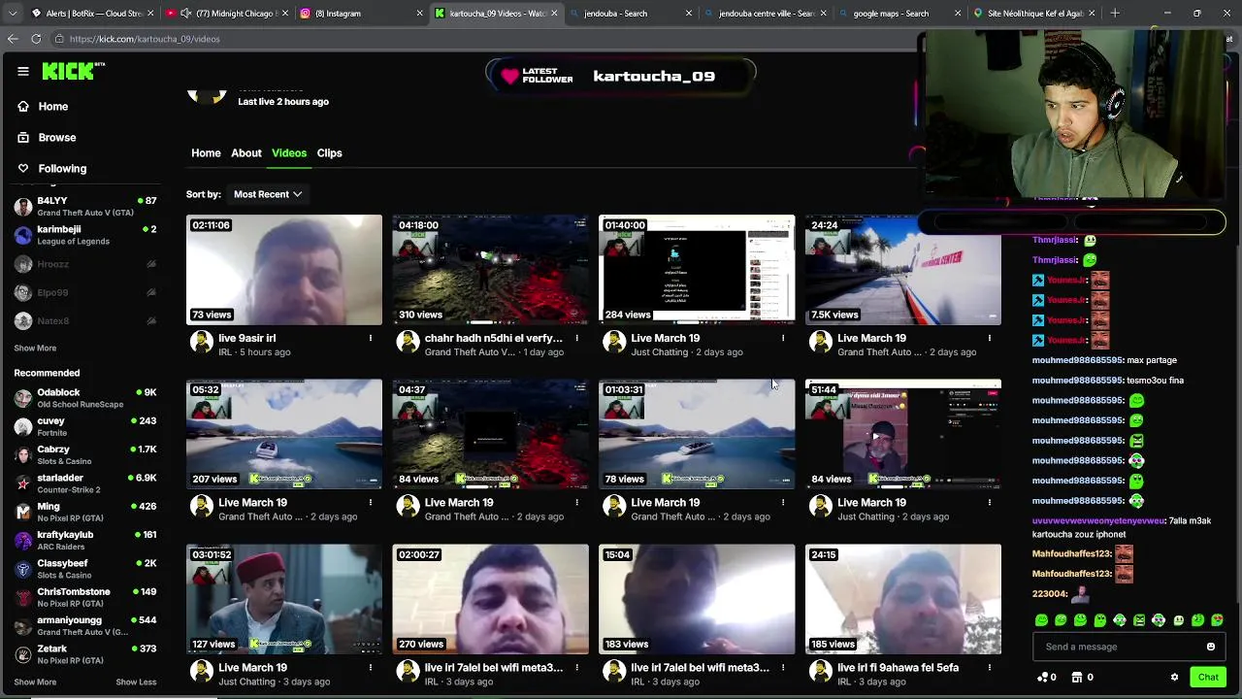Switch to the Clips tab
This screenshot has height=699, width=1242.
tap(329, 152)
